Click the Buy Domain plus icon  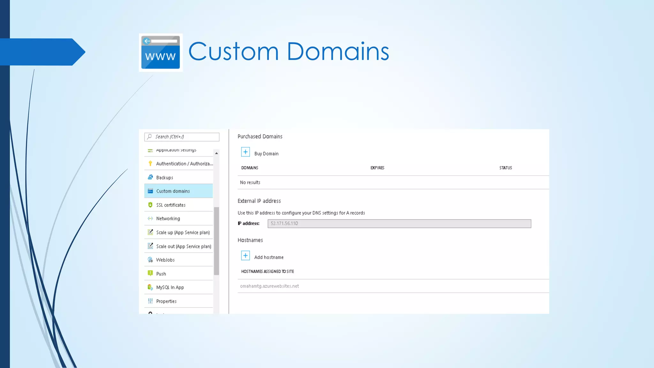coord(245,152)
